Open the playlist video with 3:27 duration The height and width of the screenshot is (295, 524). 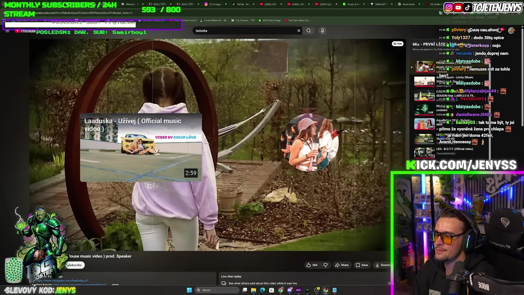coord(424,95)
